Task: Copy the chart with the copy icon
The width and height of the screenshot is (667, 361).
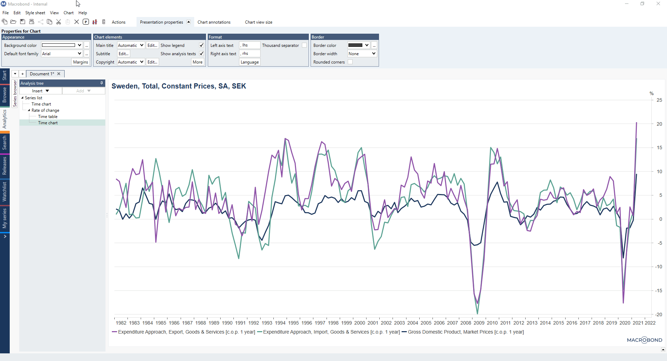Action: click(x=49, y=22)
